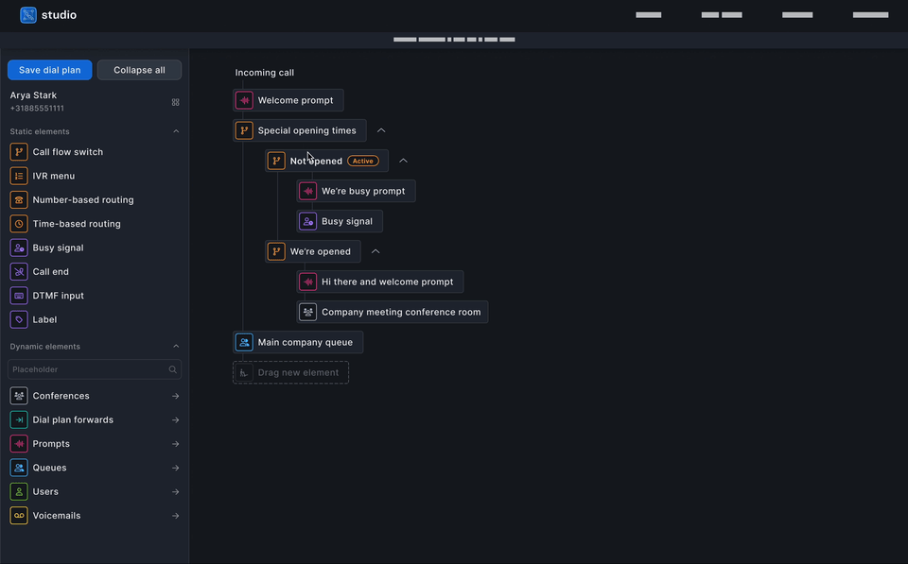The image size is (908, 564).
Task: Click the Active badge on Not opened
Action: point(362,161)
